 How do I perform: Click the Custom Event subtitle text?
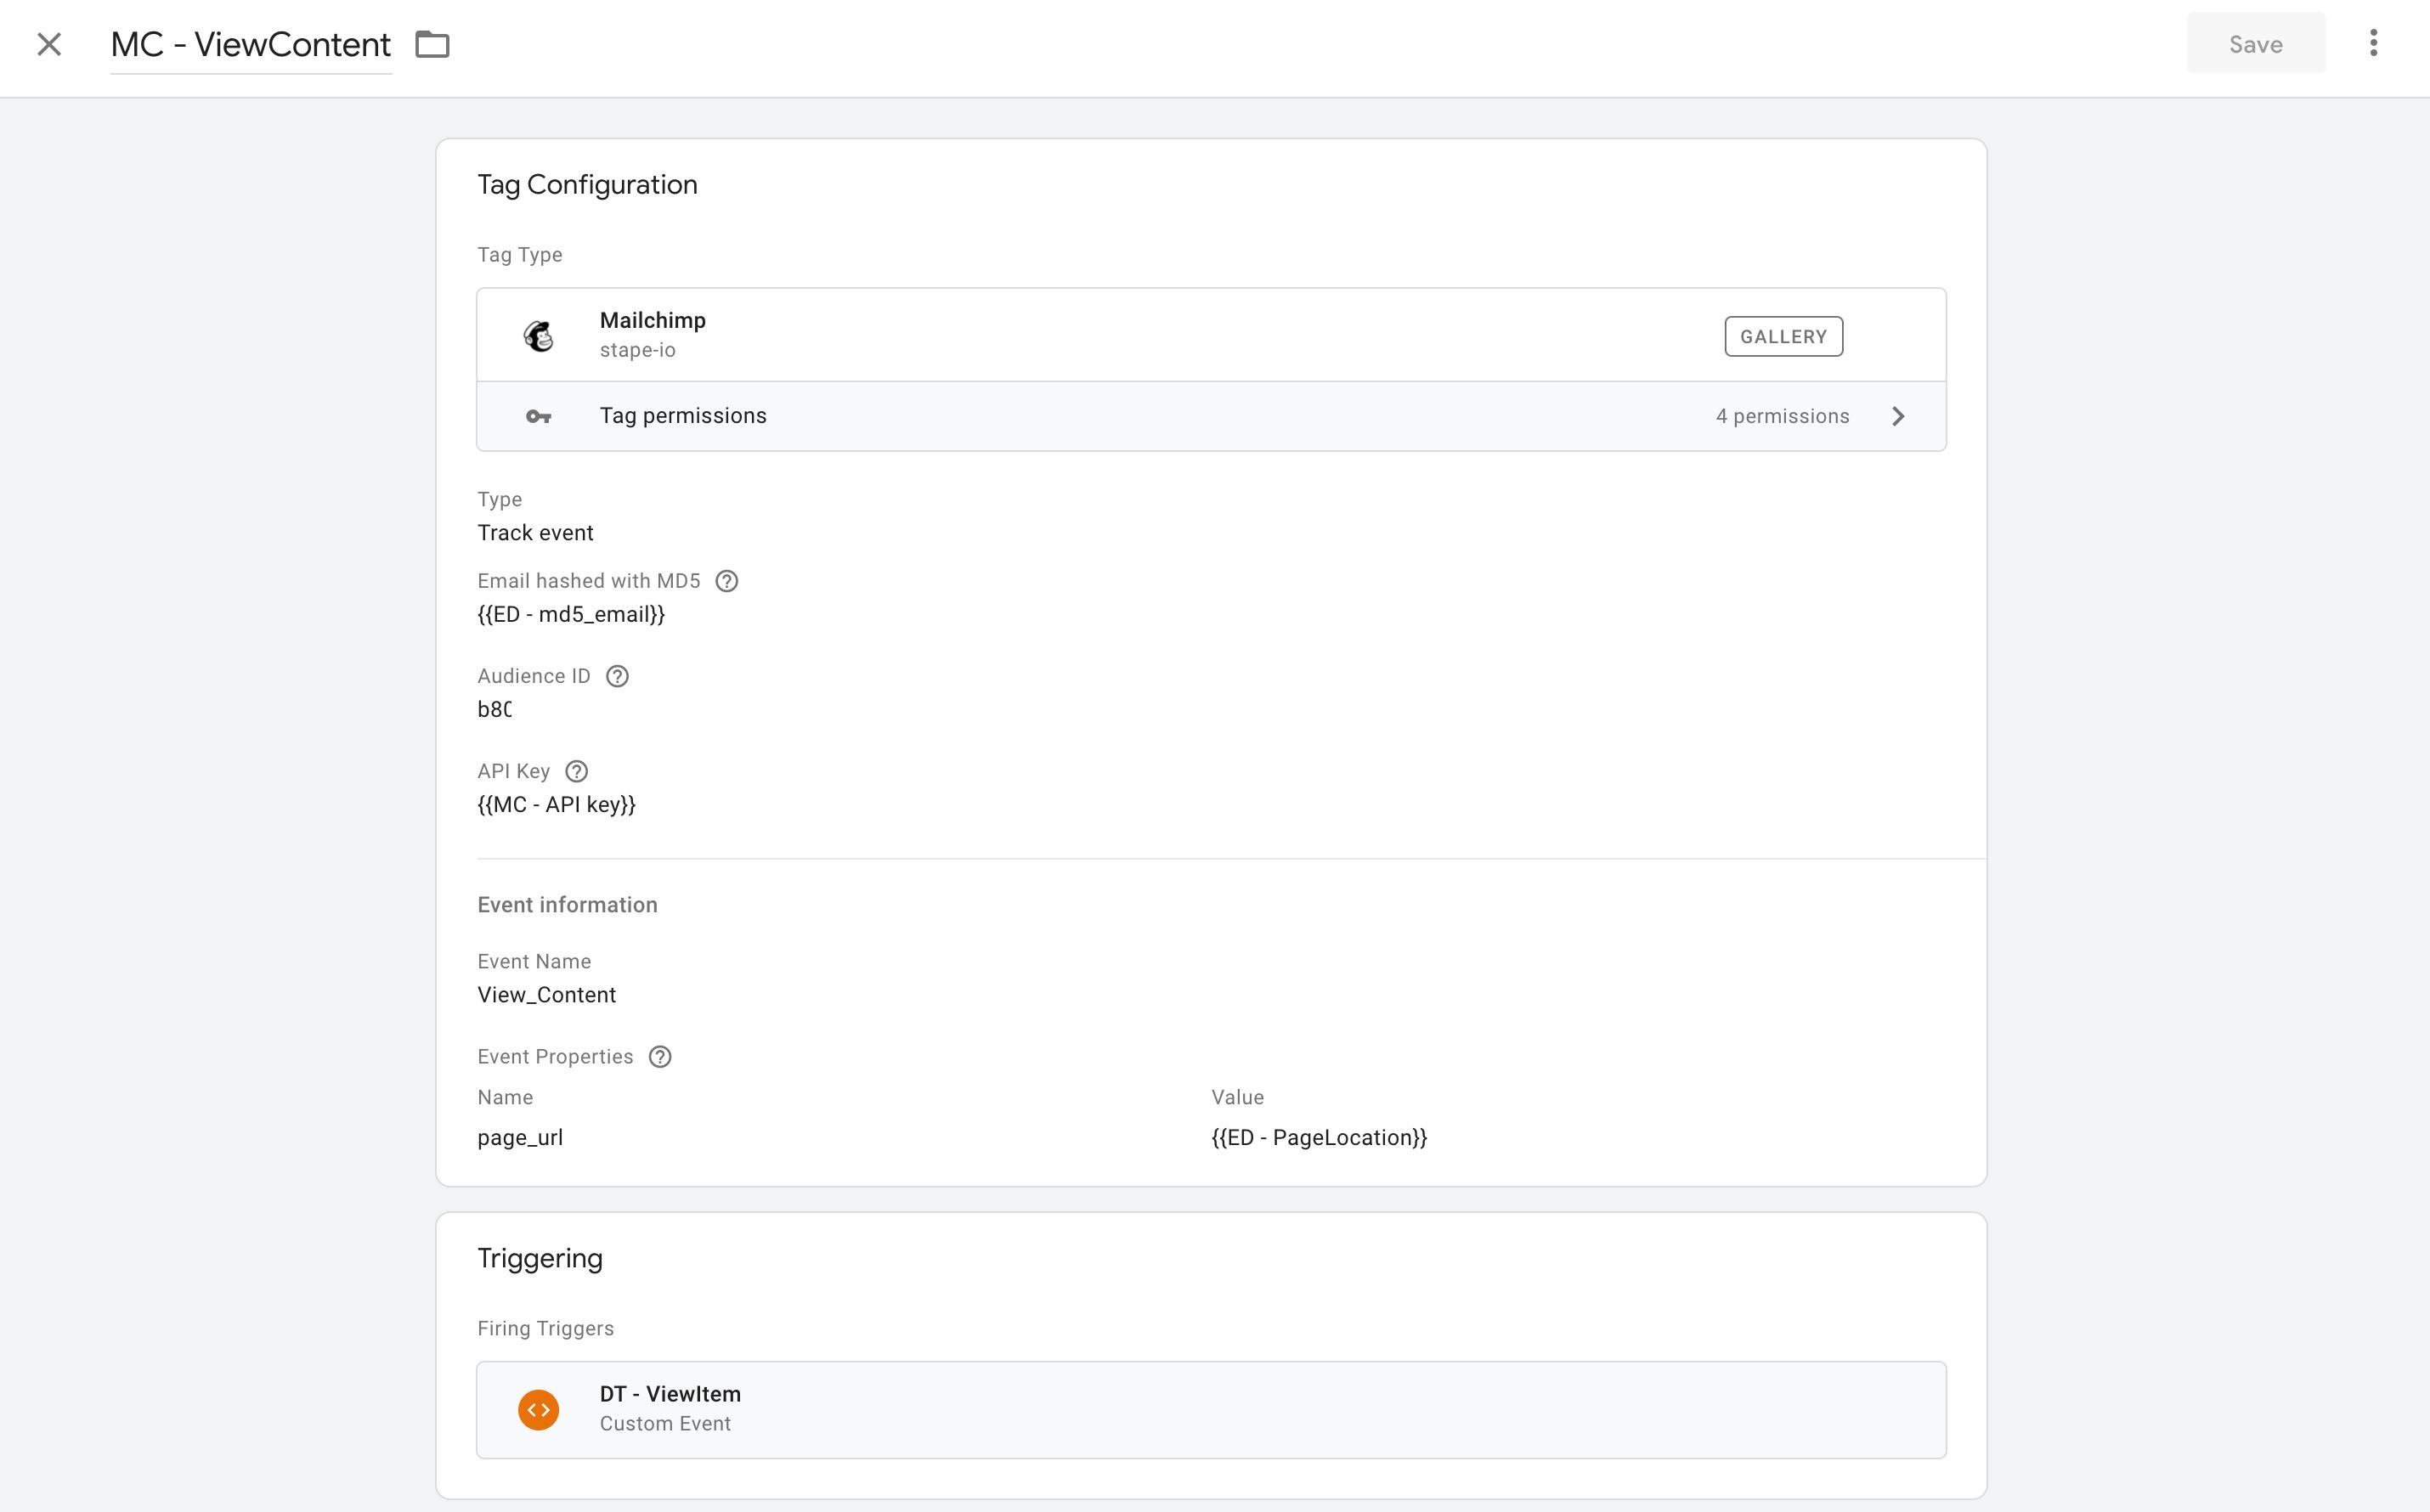665,1423
